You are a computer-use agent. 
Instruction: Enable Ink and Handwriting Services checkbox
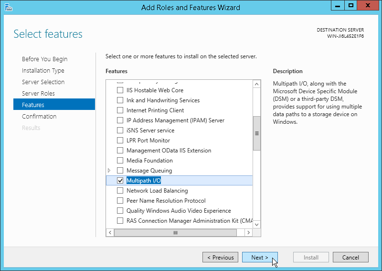(120, 100)
